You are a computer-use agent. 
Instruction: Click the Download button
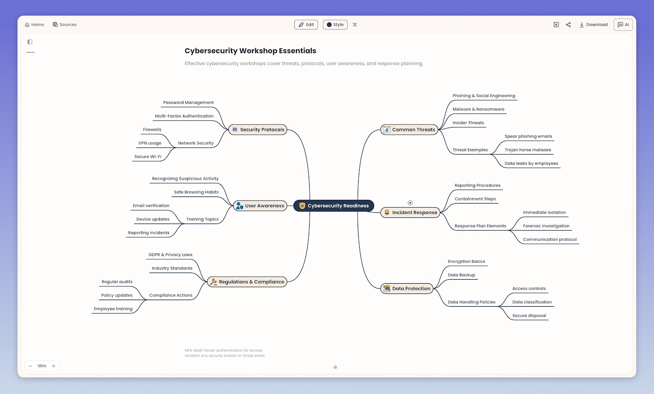(x=593, y=24)
